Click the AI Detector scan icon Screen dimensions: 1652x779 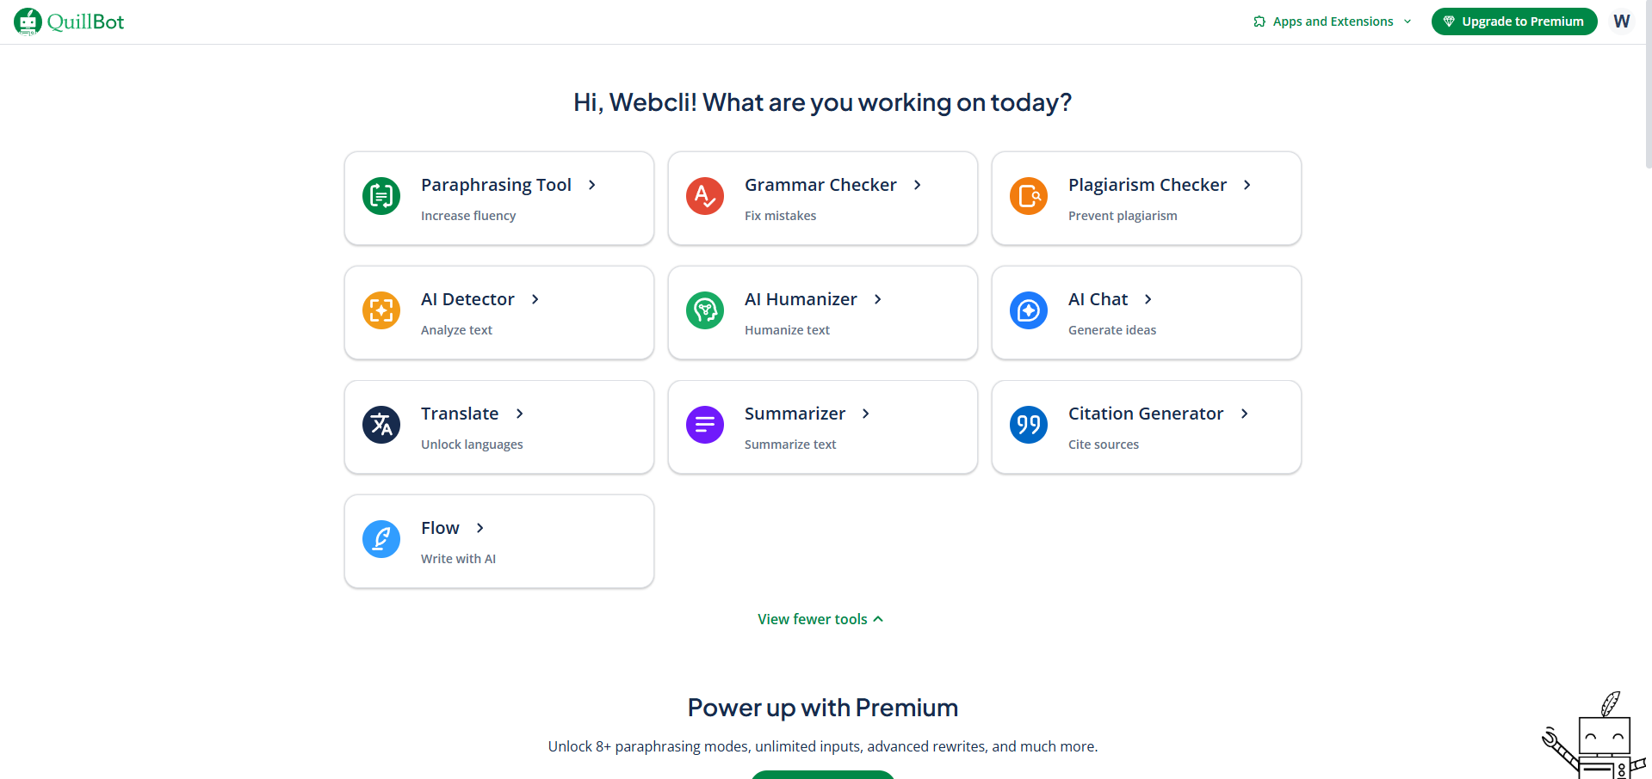[x=381, y=310]
